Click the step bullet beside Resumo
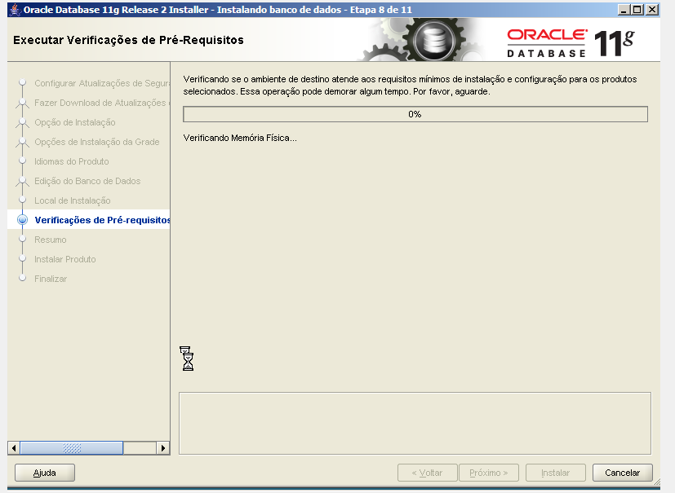The image size is (675, 493). (x=22, y=240)
